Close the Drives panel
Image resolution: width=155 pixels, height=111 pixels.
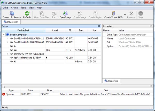click(99, 26)
